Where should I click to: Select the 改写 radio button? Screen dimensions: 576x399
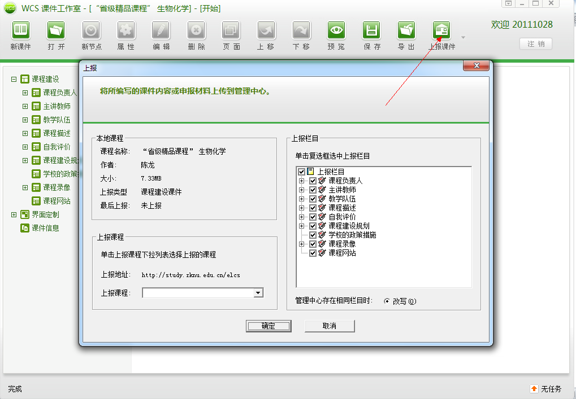pyautogui.click(x=387, y=301)
